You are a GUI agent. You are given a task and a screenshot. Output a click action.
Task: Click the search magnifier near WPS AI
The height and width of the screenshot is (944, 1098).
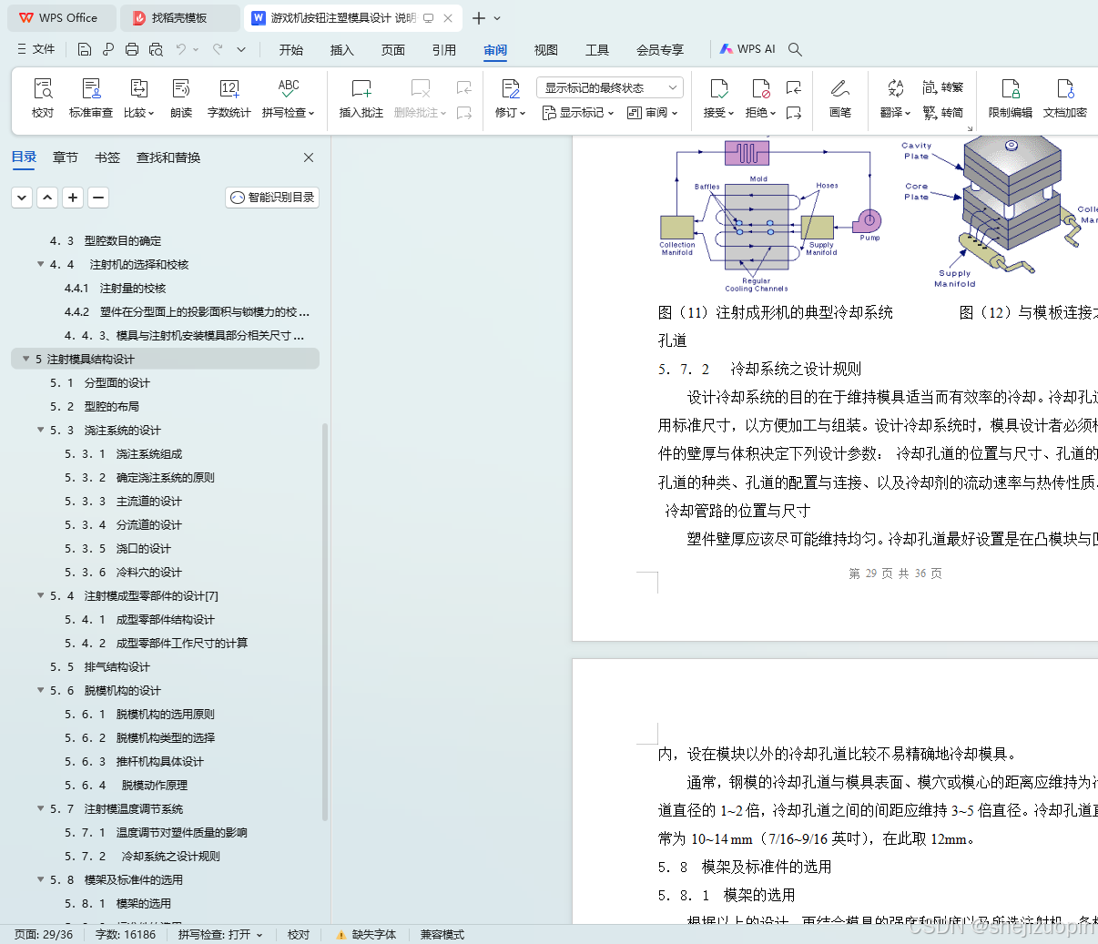click(x=795, y=49)
